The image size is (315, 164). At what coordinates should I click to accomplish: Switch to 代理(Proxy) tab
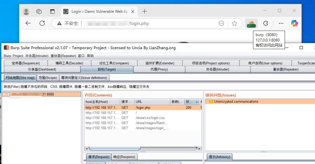tap(159, 69)
